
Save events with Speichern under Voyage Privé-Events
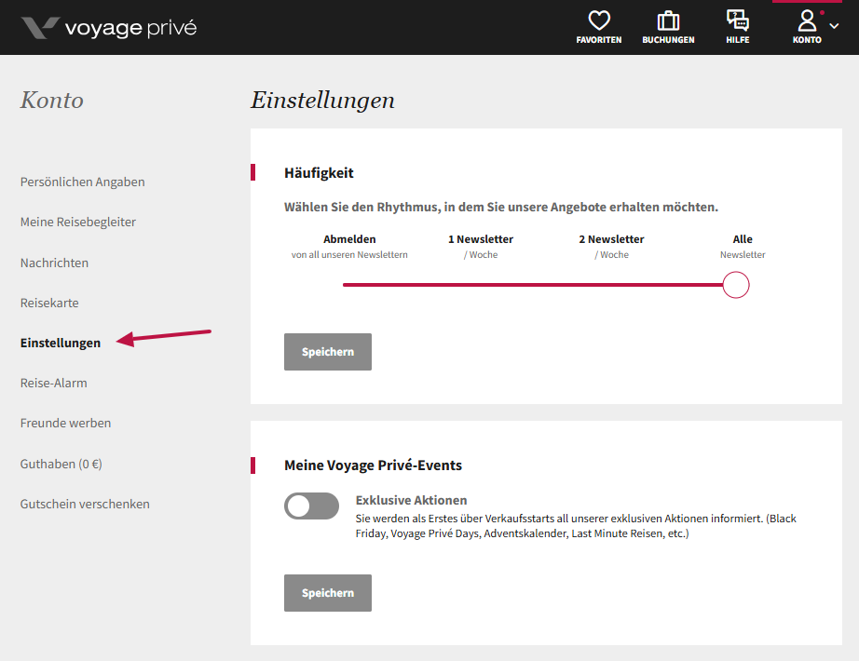(x=328, y=592)
